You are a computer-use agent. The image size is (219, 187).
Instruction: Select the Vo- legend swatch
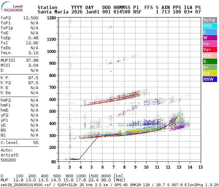point(210,44)
